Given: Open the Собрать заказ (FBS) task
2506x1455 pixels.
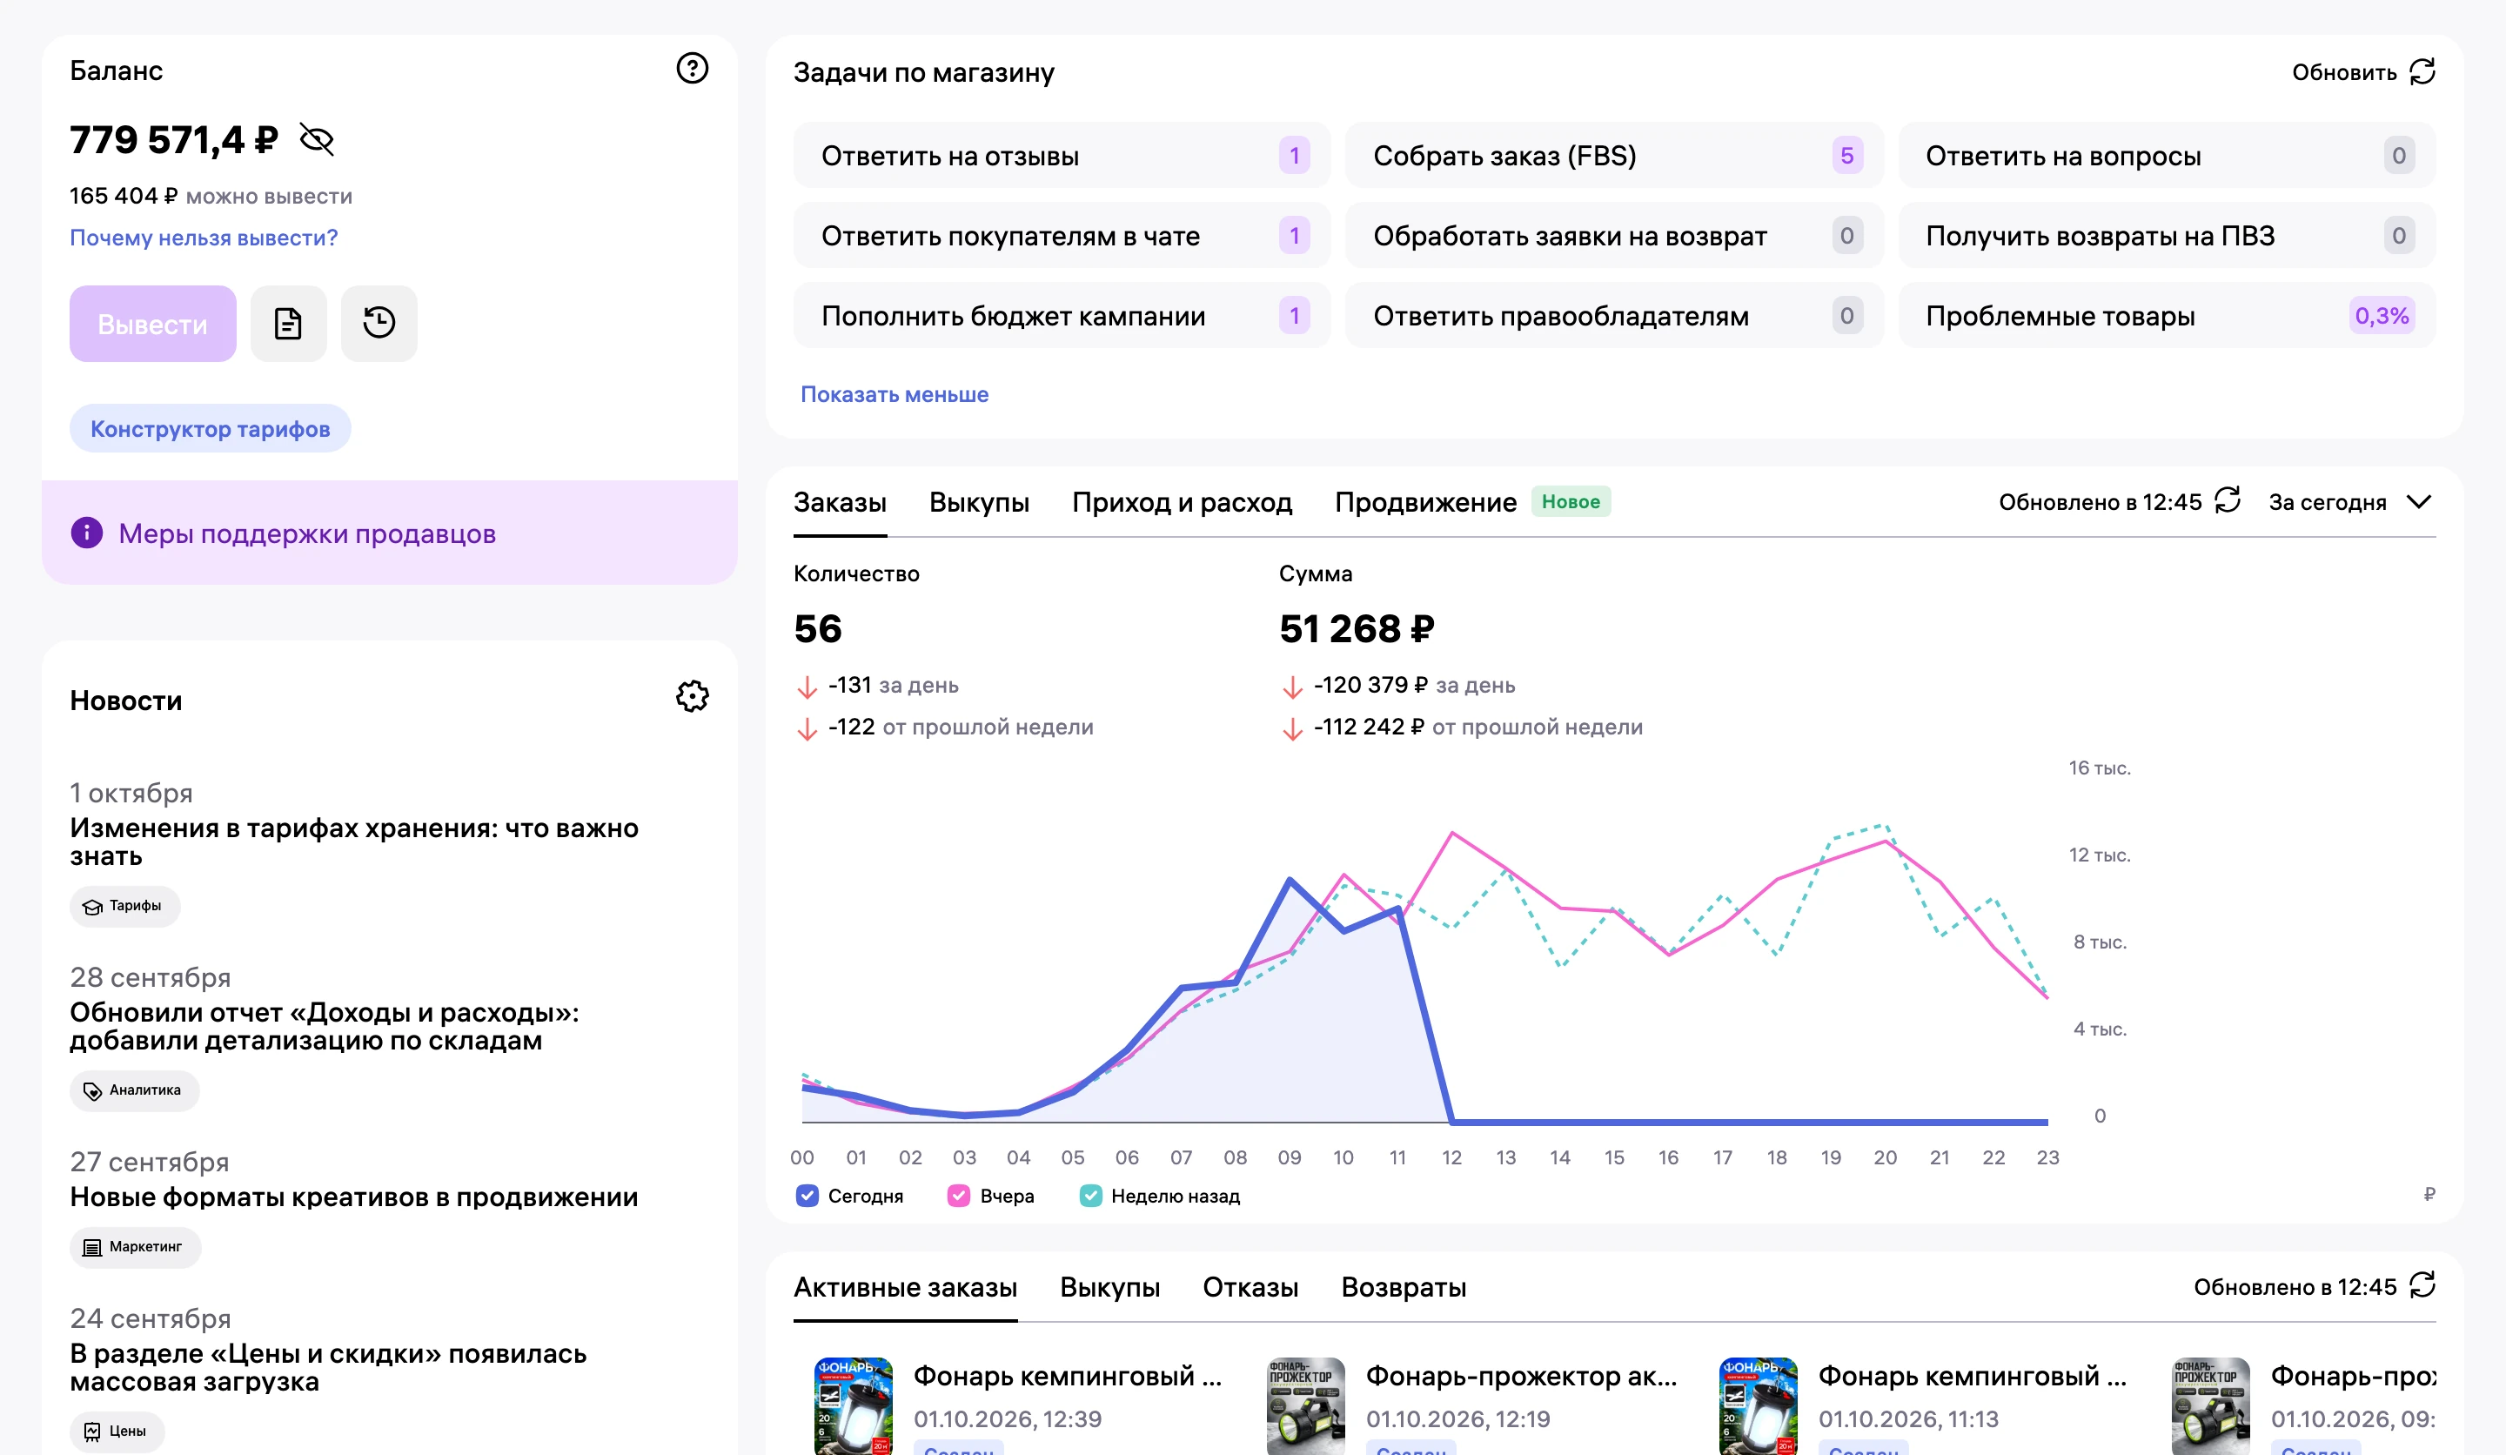Looking at the screenshot, I should (x=1614, y=155).
